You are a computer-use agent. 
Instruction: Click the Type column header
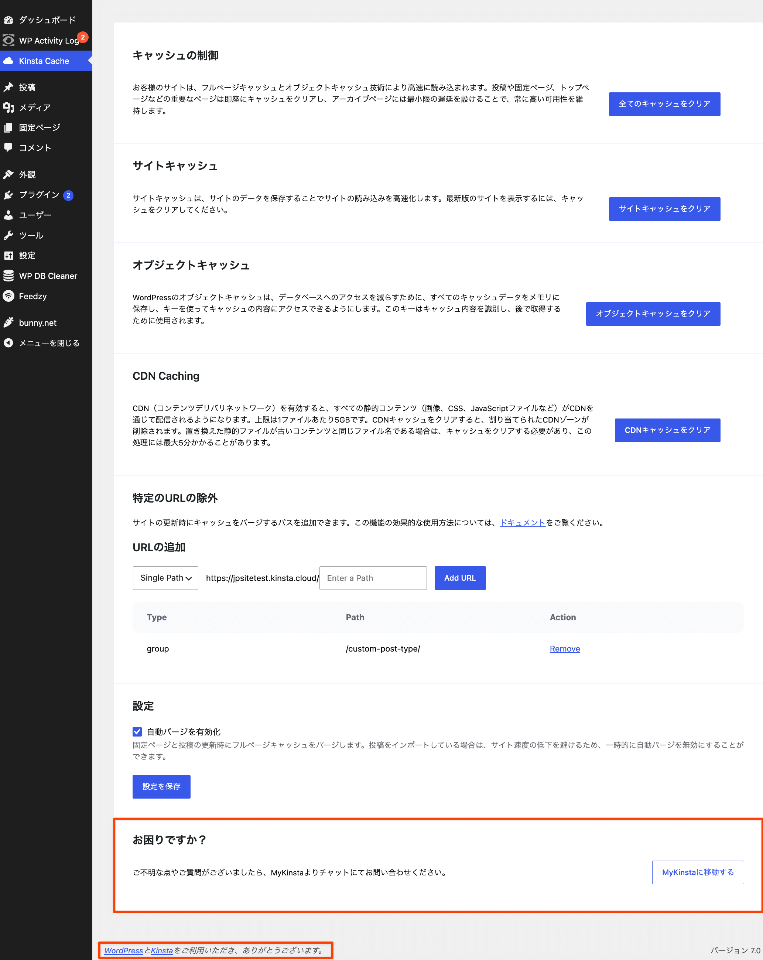pos(157,617)
